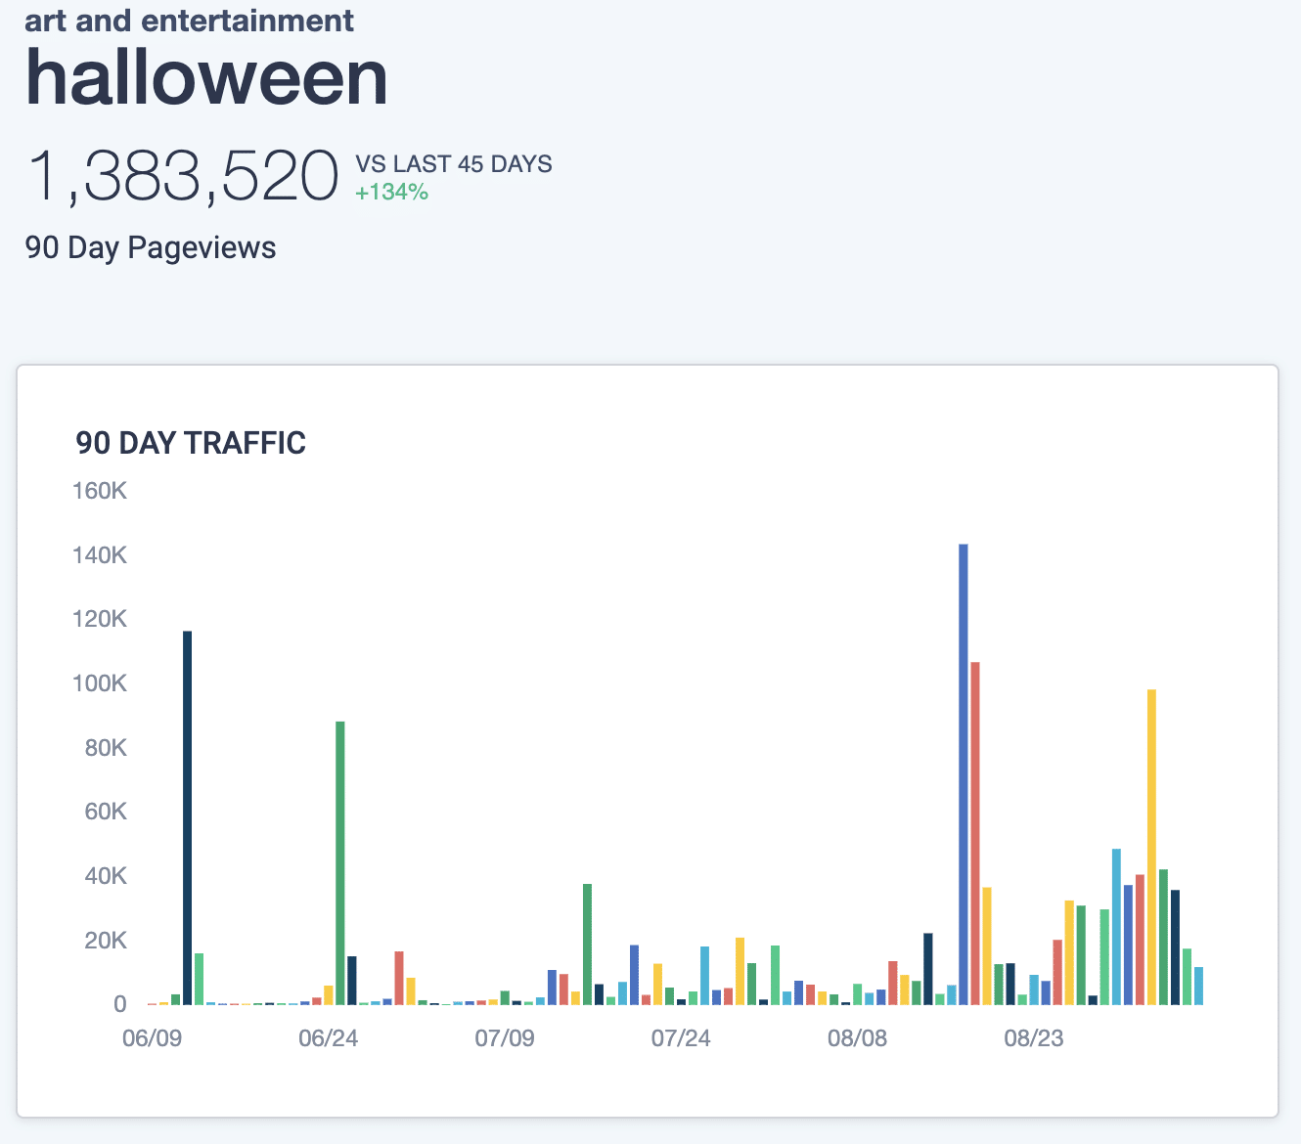The image size is (1301, 1144).
Task: Click the 06/24 x-axis date label
Action: coord(328,1037)
